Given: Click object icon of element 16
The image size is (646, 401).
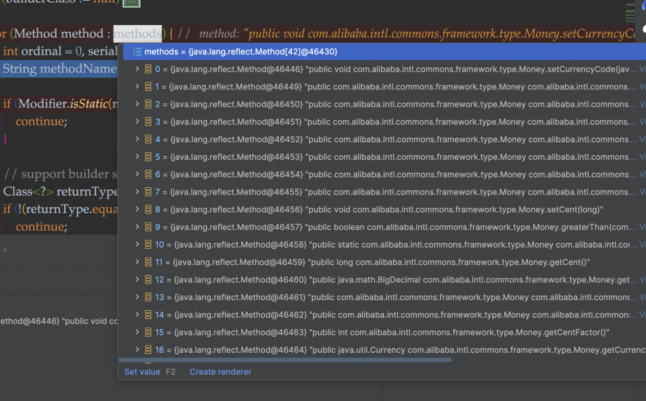Looking at the screenshot, I should click(148, 350).
